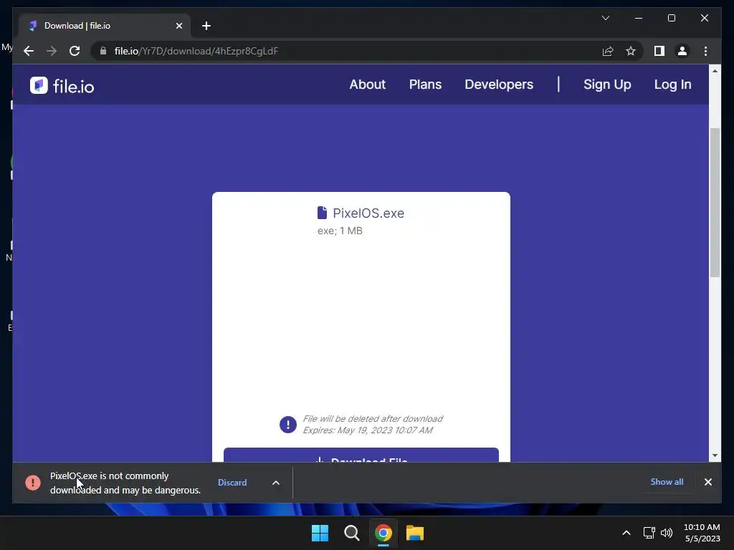Screen dimensions: 734x550
Task: Open the Plans page
Action: [x=425, y=85]
